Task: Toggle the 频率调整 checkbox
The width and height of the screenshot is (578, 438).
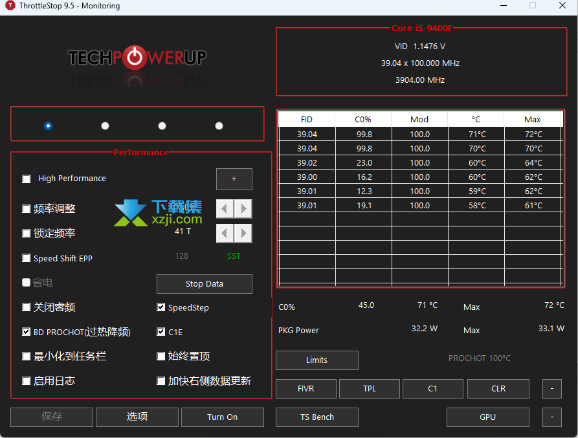Action: click(26, 209)
